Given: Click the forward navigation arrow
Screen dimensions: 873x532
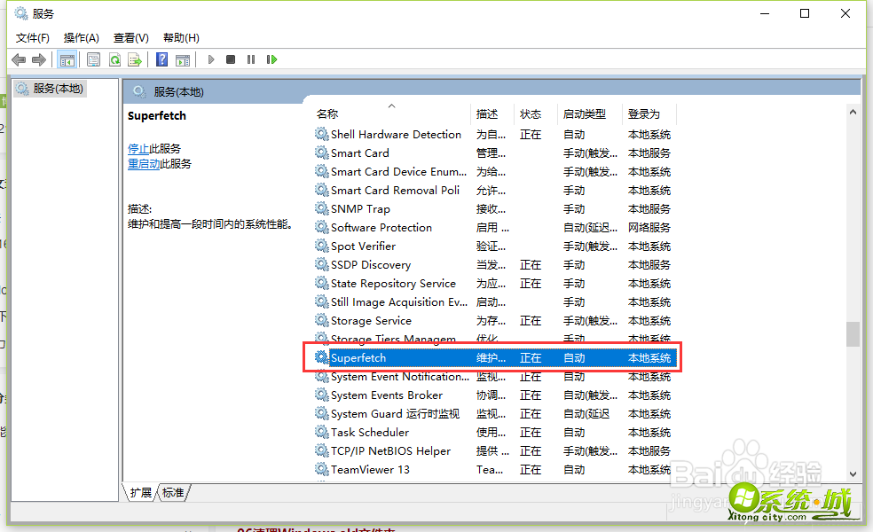Looking at the screenshot, I should coord(39,59).
